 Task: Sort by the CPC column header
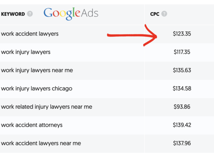pyautogui.click(x=155, y=14)
